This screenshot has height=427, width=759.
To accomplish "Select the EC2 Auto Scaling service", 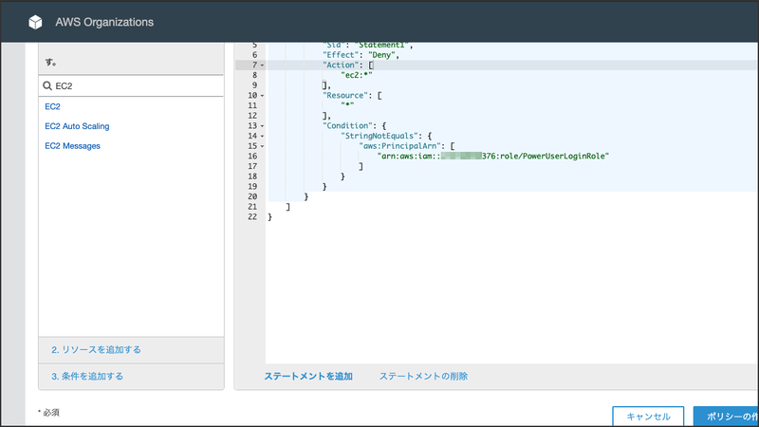I will (x=77, y=126).
